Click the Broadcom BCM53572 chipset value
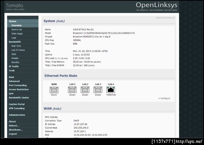 [x=91, y=37]
